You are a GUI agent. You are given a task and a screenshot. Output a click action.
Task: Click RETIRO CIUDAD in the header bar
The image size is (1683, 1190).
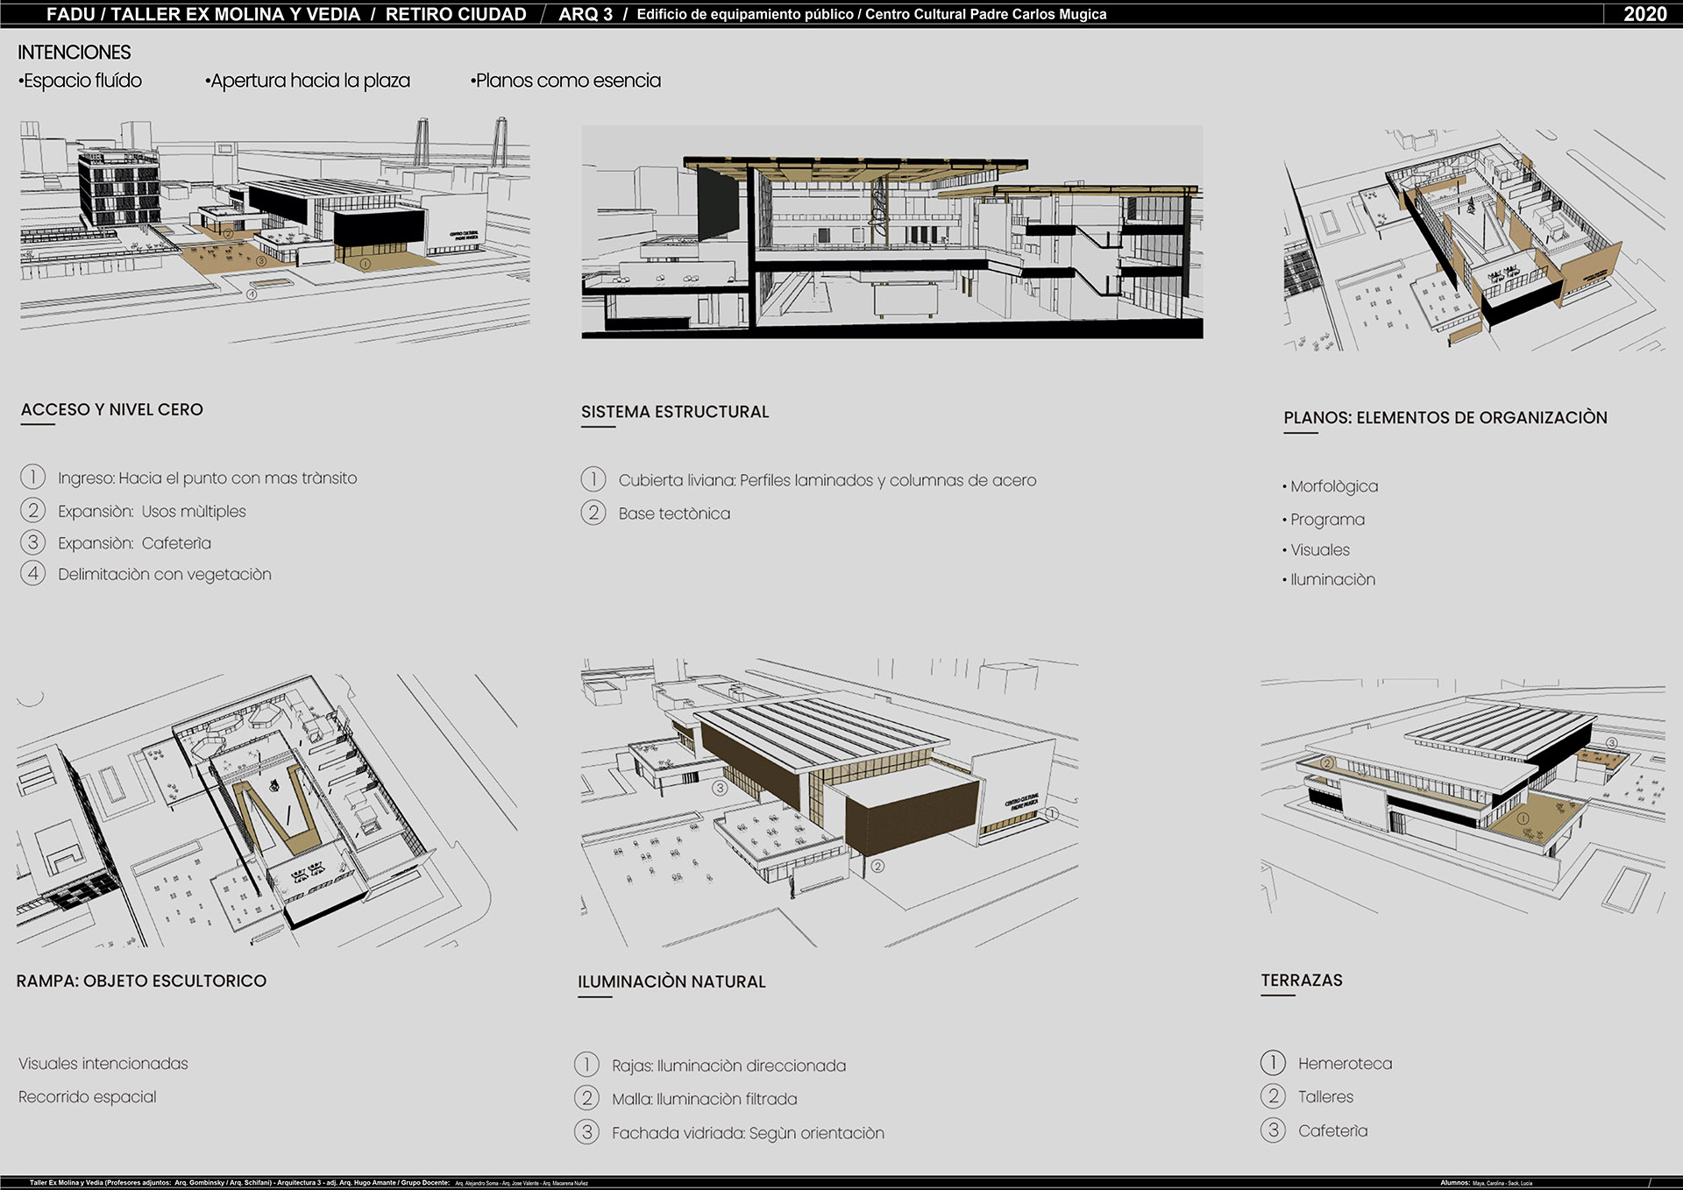click(456, 14)
